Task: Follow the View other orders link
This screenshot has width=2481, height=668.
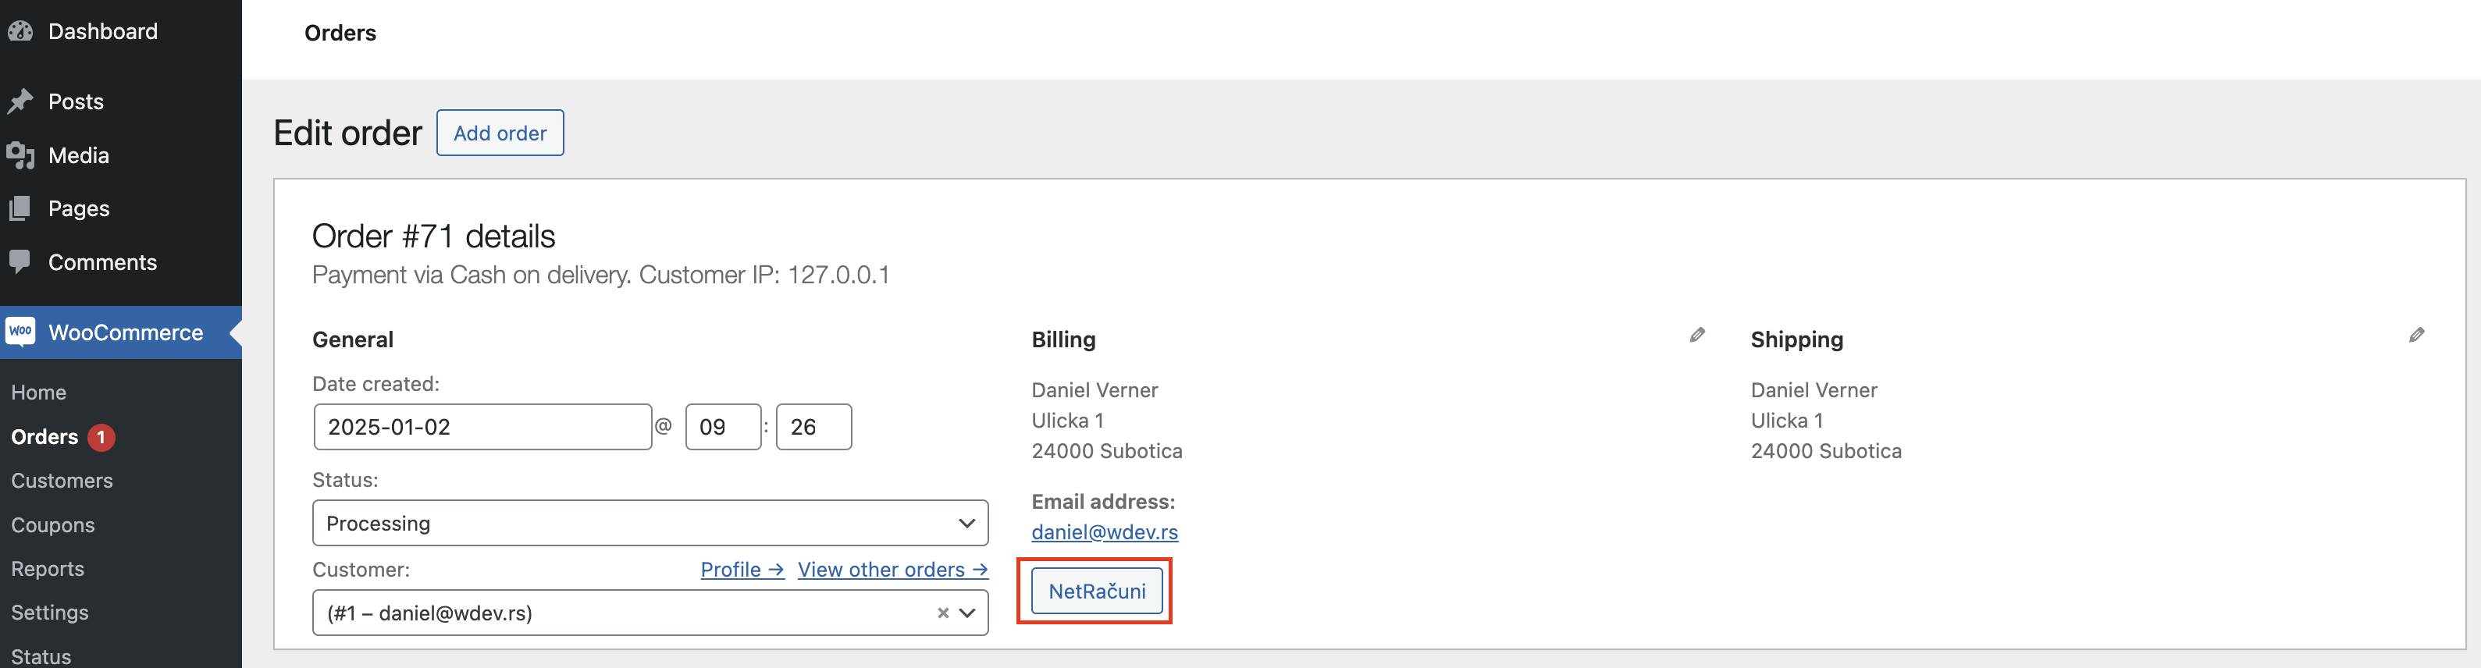Action: click(x=892, y=570)
